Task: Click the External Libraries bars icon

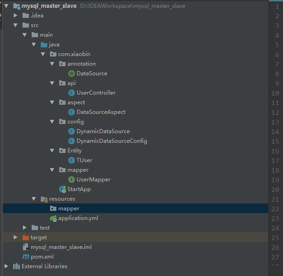Action: [17, 266]
